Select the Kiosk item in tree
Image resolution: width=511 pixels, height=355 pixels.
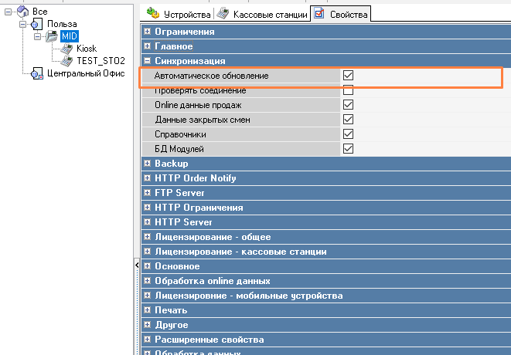click(87, 49)
